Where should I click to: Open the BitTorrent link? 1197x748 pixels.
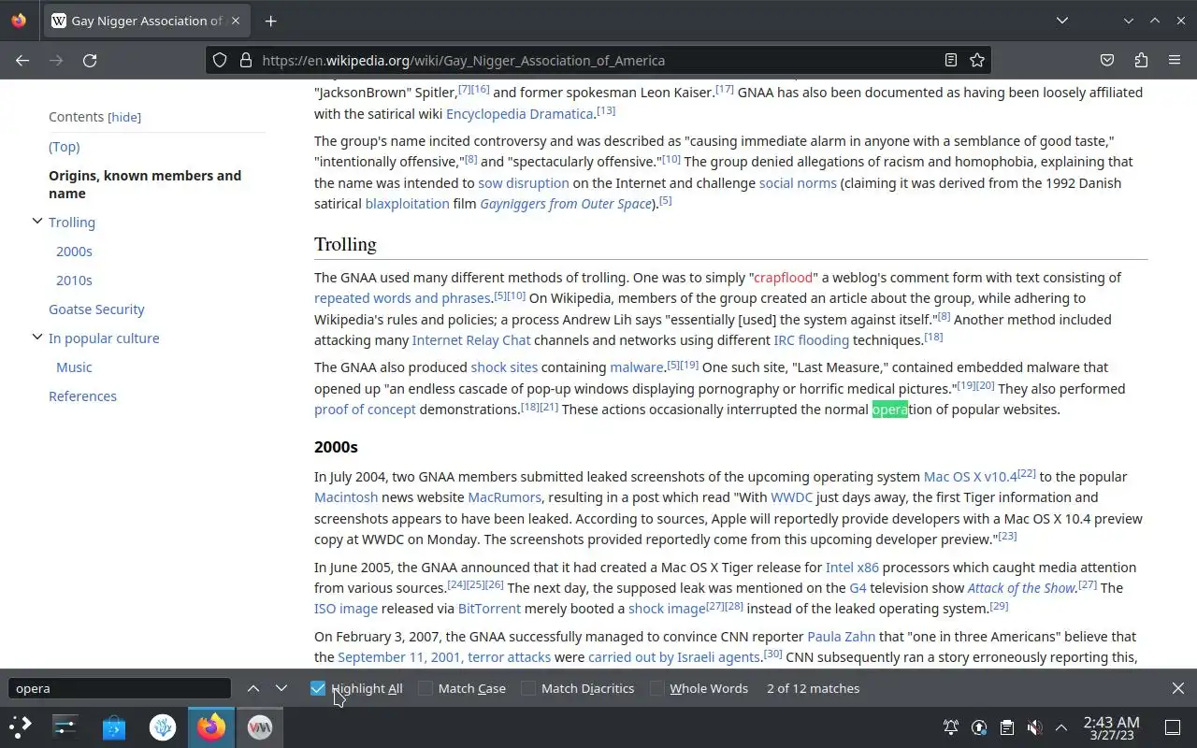489,608
